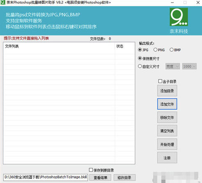Screen dimensions: 202x183
Task: Choose the 保持原尺寸 option
Action: click(149, 58)
